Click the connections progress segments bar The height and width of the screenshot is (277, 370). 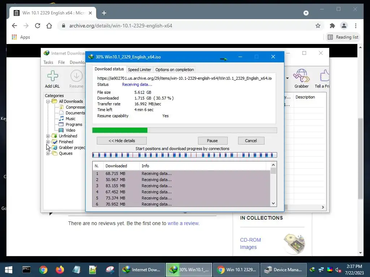[185, 155]
